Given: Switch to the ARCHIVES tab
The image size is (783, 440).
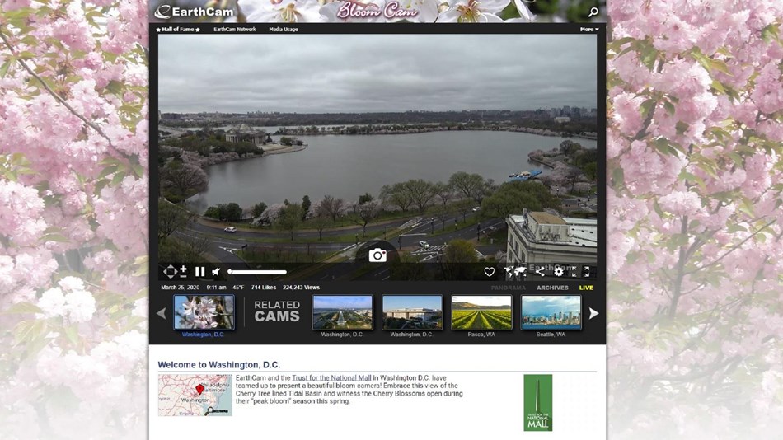Looking at the screenshot, I should [552, 288].
